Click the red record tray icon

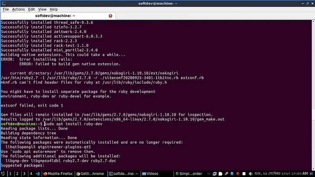click(238, 173)
